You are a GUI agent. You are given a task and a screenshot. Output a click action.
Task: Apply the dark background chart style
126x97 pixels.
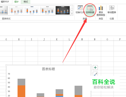pos(63,10)
